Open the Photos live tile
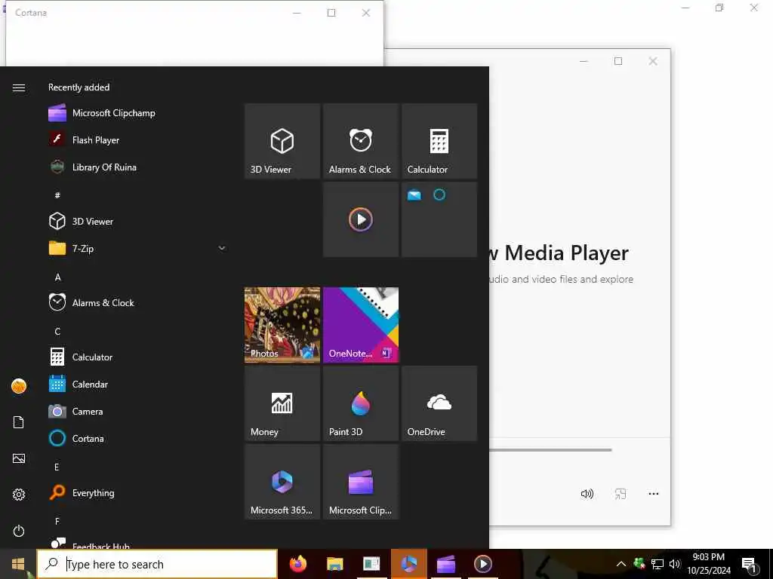 [x=282, y=325]
